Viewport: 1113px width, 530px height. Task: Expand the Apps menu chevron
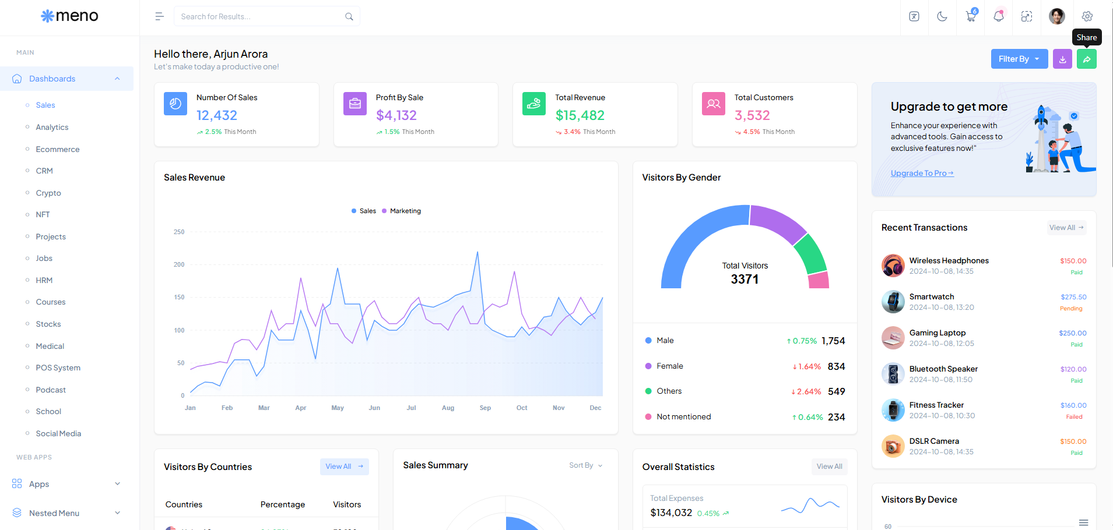point(117,483)
